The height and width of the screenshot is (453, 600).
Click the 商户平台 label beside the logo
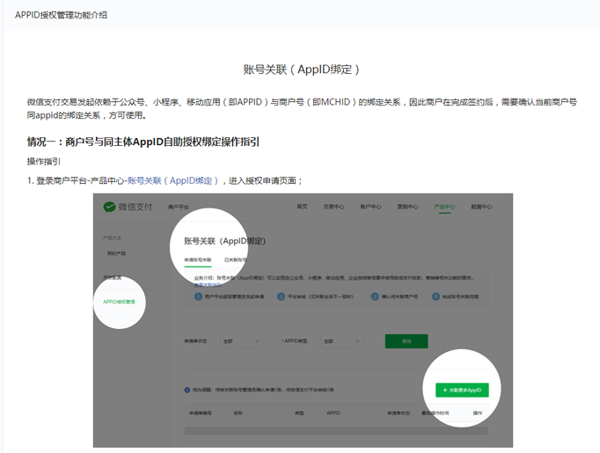[x=179, y=207]
